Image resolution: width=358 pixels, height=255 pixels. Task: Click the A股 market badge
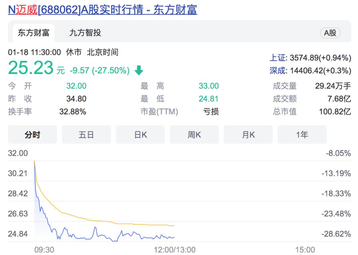point(330,33)
